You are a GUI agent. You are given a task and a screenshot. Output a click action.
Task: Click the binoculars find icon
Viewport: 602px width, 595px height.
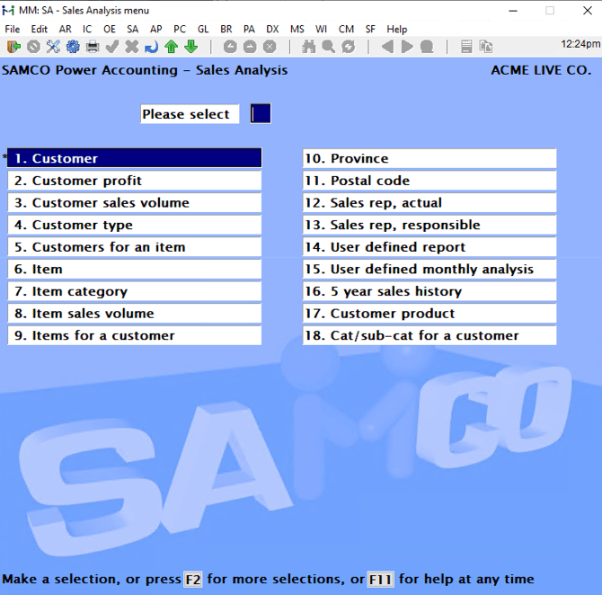click(x=309, y=47)
